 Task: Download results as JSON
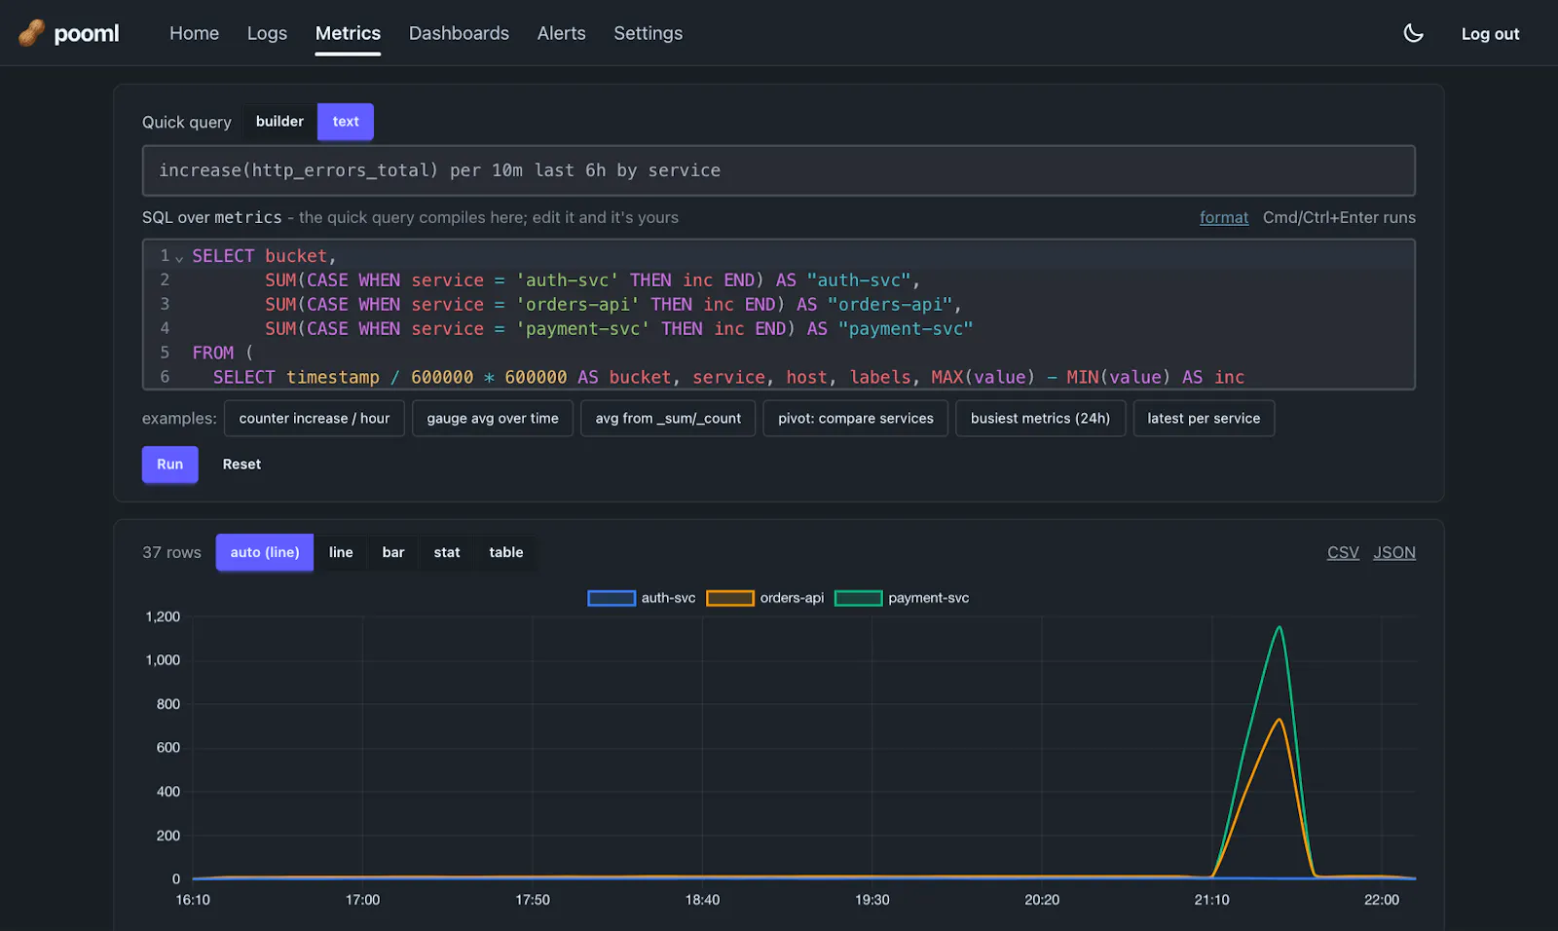1394,552
